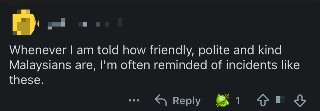Click the blurred text right of the username

100,24
